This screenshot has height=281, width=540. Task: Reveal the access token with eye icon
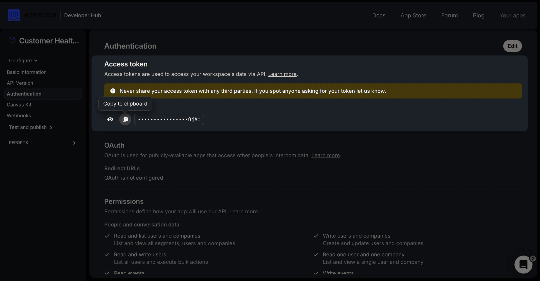click(x=110, y=120)
